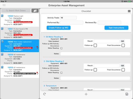Click the battery indicator in status bar

point(130,1)
